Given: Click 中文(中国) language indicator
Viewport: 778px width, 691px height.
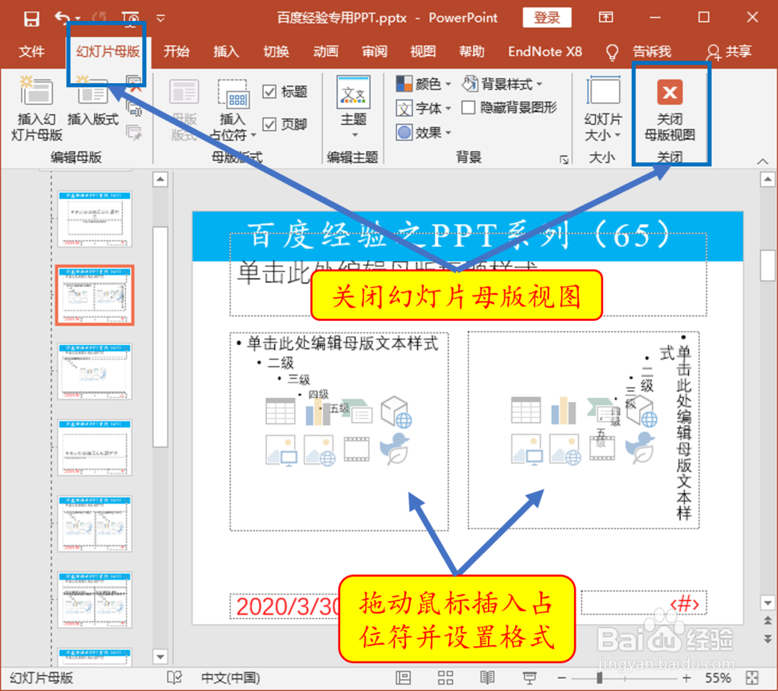Looking at the screenshot, I should point(230,678).
